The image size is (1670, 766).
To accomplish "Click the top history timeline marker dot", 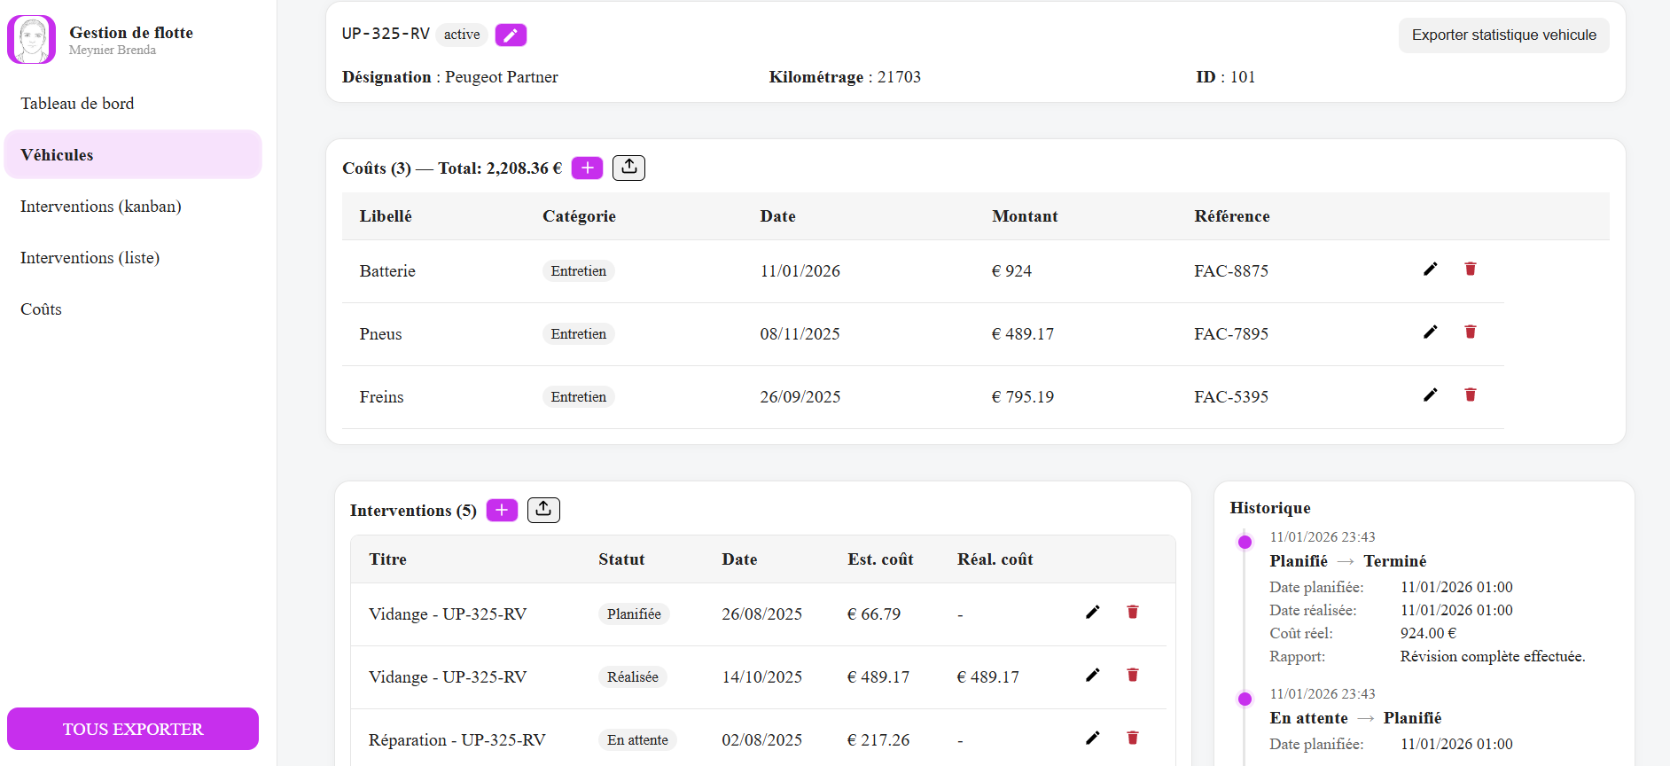I will click(1245, 543).
